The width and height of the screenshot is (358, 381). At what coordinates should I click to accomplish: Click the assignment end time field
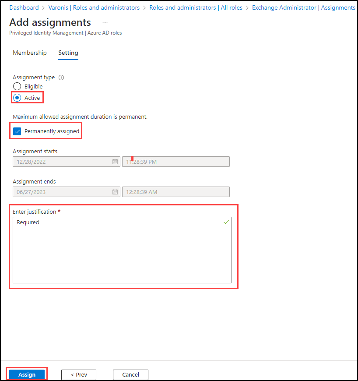(175, 192)
